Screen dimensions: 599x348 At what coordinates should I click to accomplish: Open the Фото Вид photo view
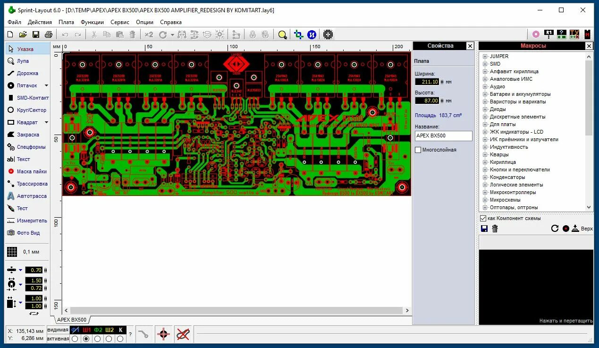(x=27, y=233)
